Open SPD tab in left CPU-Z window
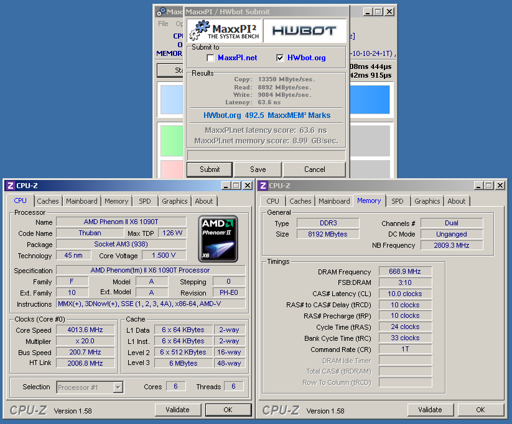The image size is (512, 424). click(x=145, y=201)
